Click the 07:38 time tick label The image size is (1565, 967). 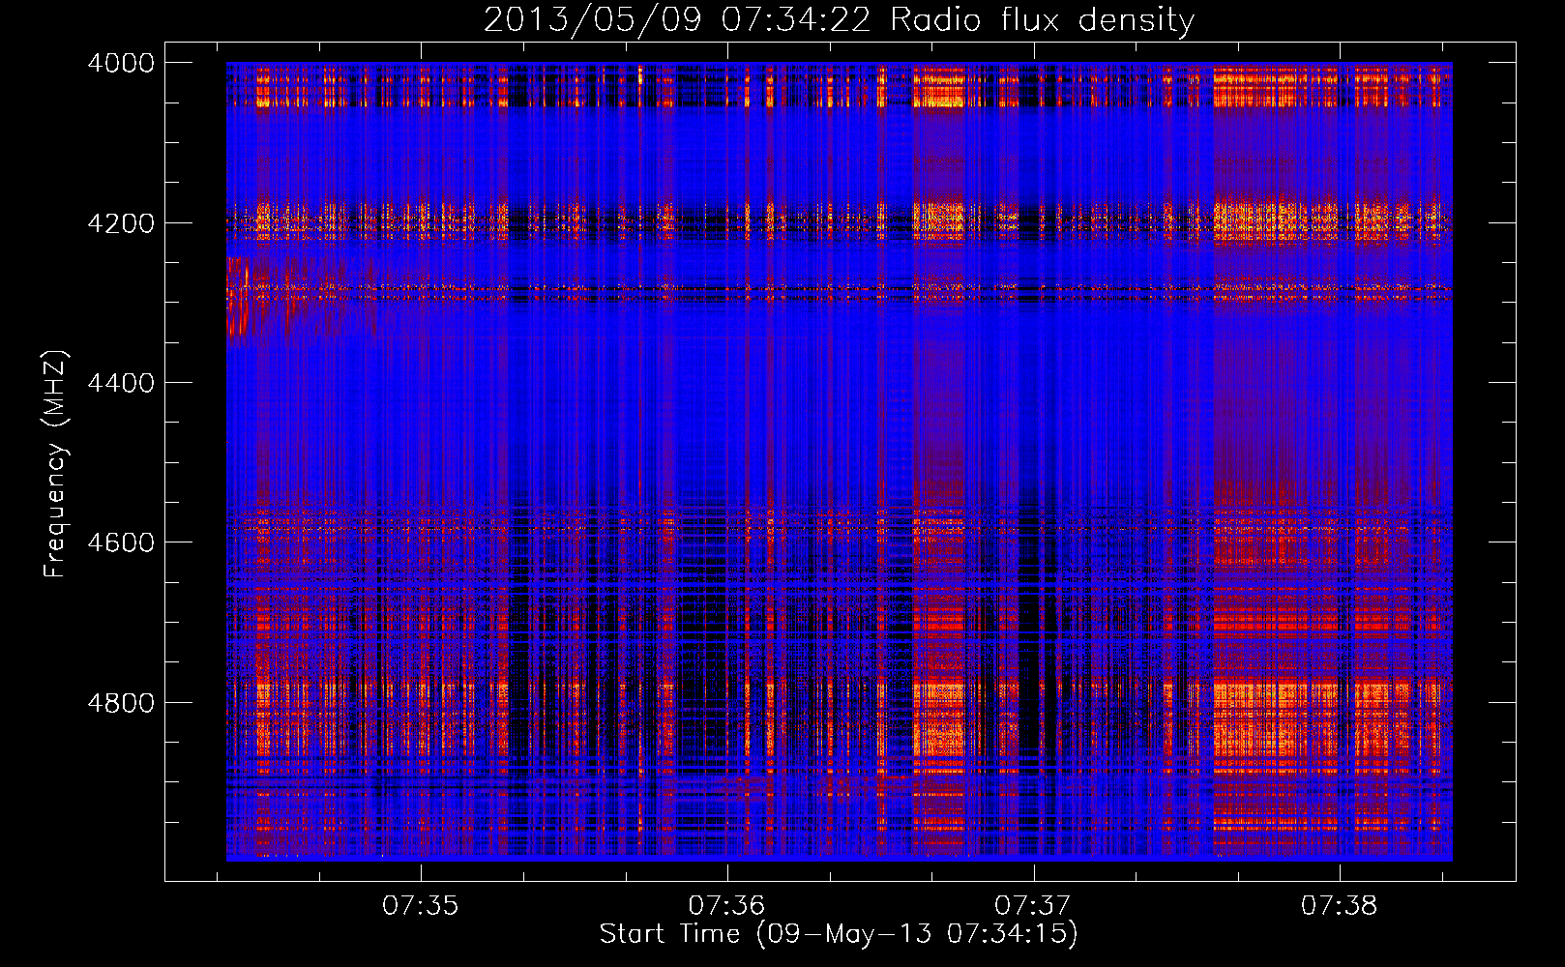click(1340, 906)
